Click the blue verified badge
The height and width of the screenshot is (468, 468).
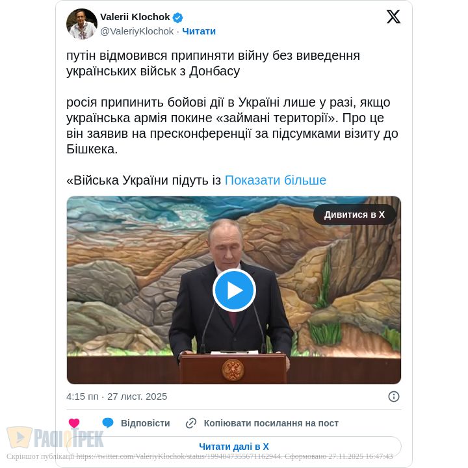(x=178, y=18)
